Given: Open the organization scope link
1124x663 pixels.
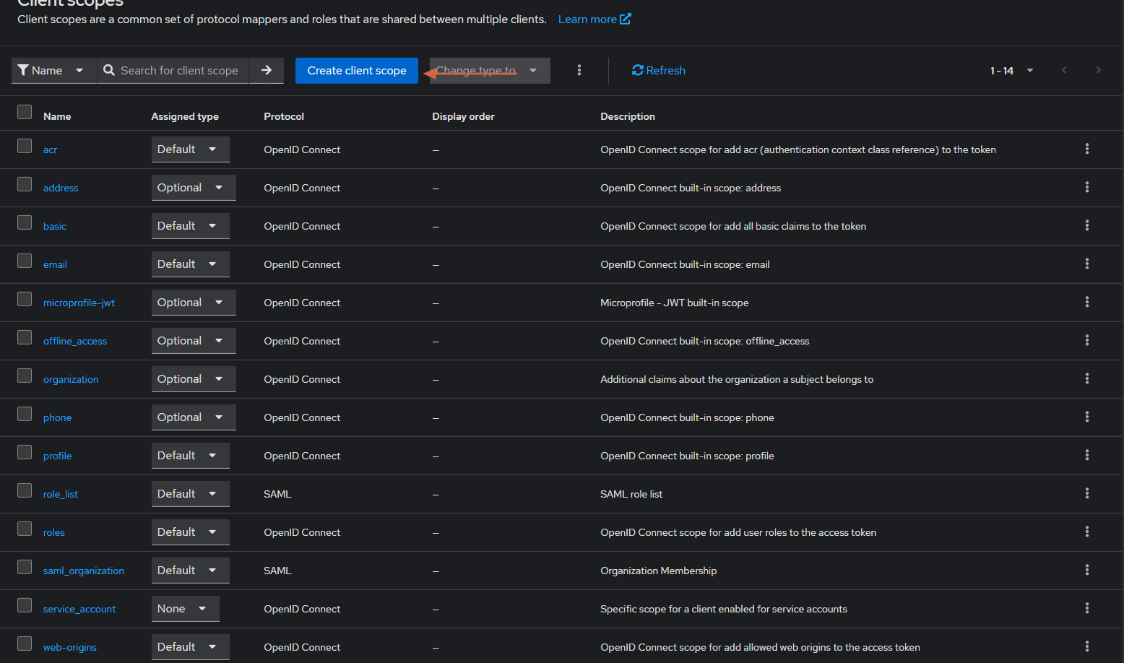Looking at the screenshot, I should tap(71, 379).
